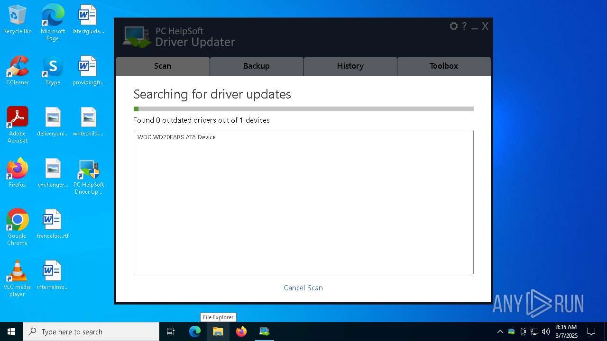Open settings gear in Driver Updater
The height and width of the screenshot is (341, 607).
click(x=454, y=26)
